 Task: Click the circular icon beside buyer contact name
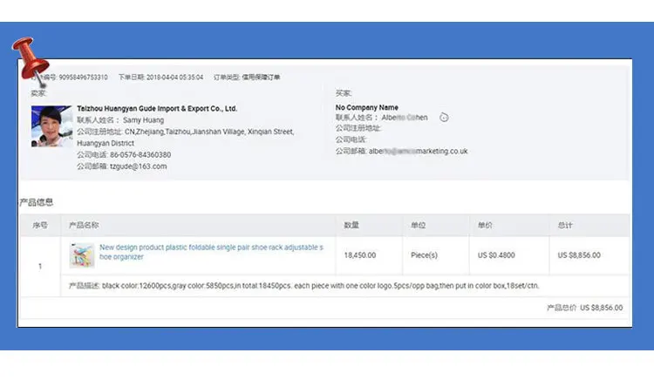click(x=444, y=118)
